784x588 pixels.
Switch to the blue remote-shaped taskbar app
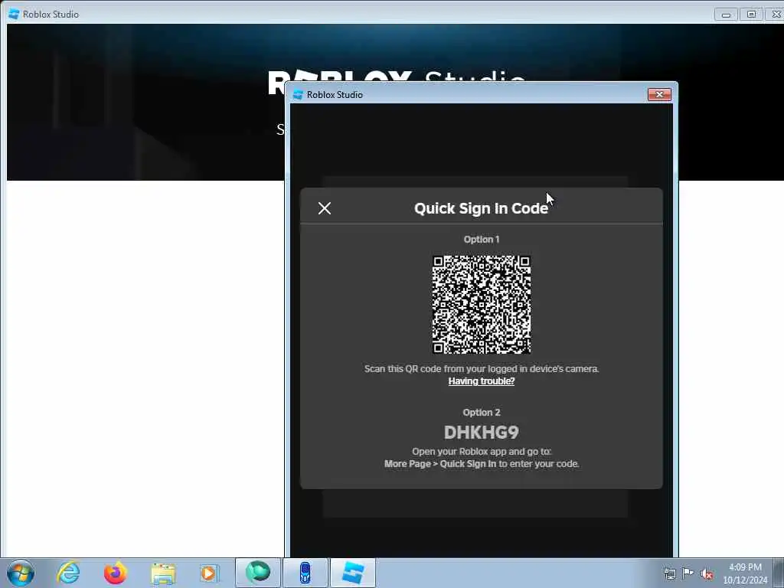click(305, 573)
